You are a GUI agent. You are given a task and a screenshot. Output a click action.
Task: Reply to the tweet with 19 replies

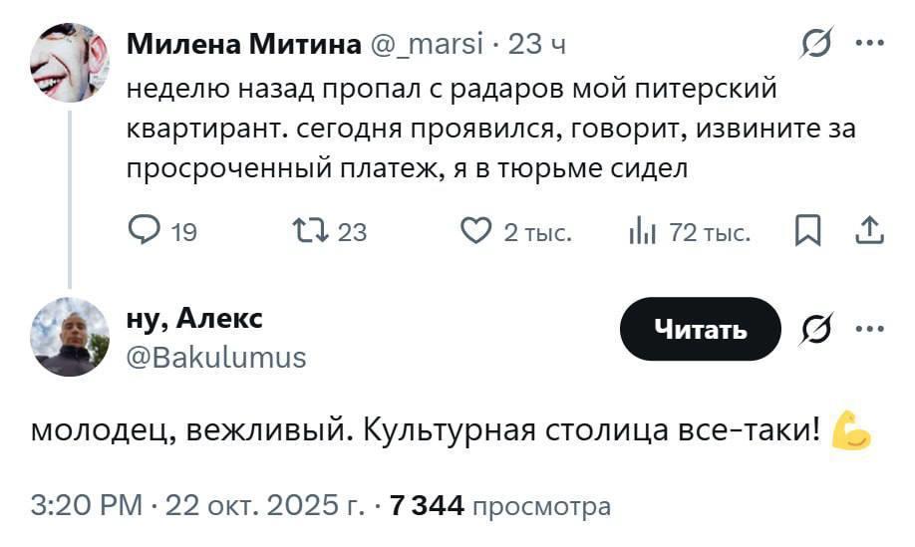(145, 232)
